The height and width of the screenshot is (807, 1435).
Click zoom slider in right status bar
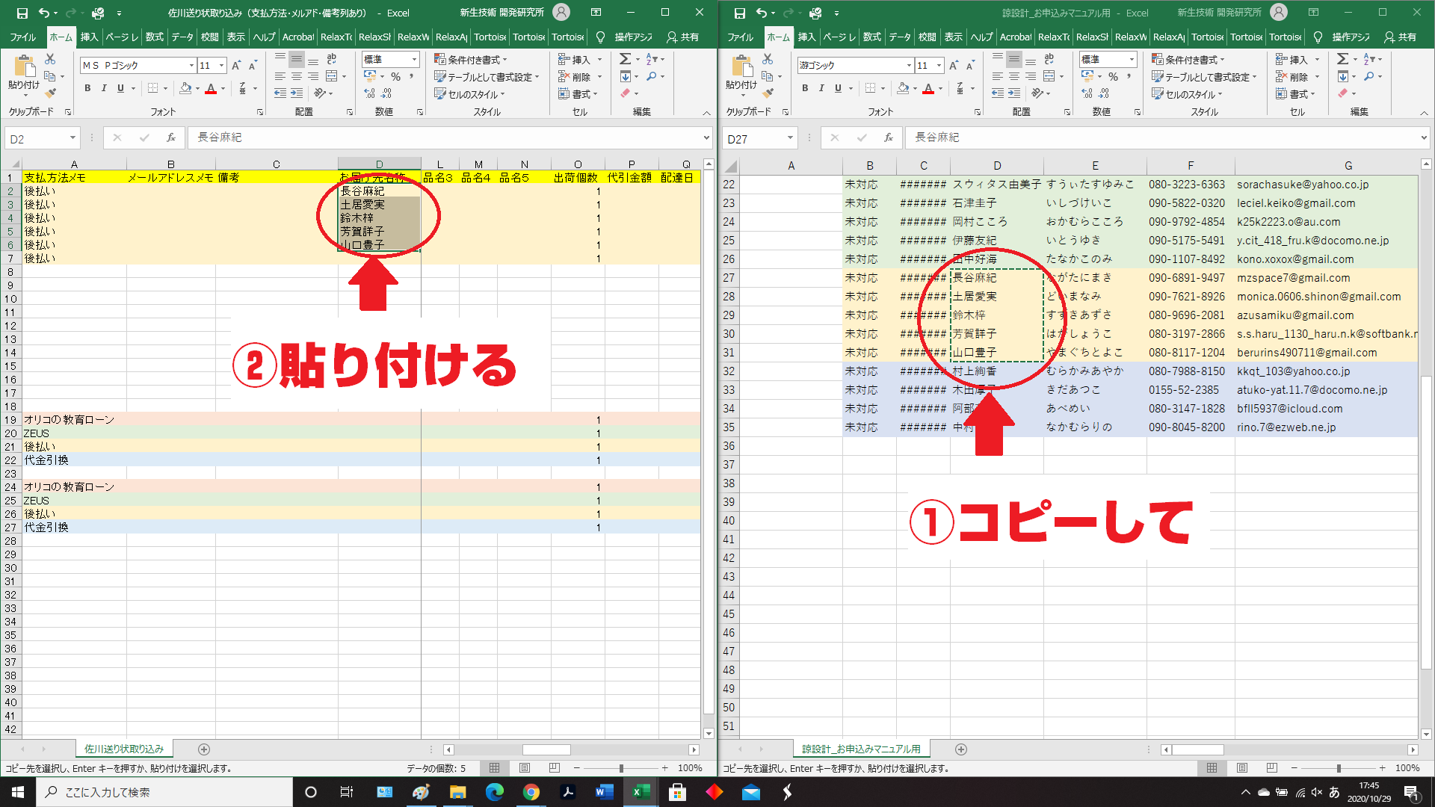1338,768
